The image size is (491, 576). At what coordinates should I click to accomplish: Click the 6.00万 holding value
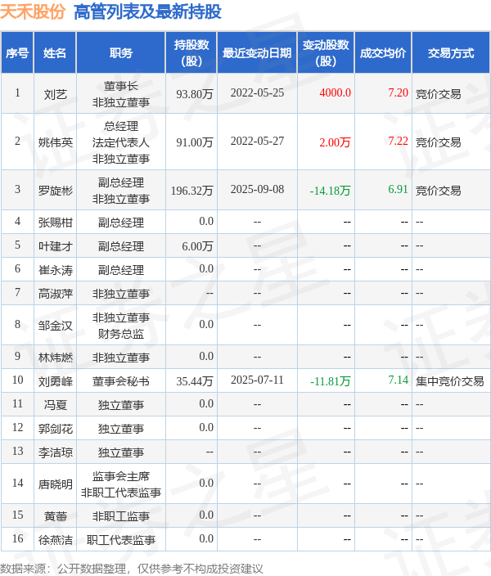(x=197, y=246)
